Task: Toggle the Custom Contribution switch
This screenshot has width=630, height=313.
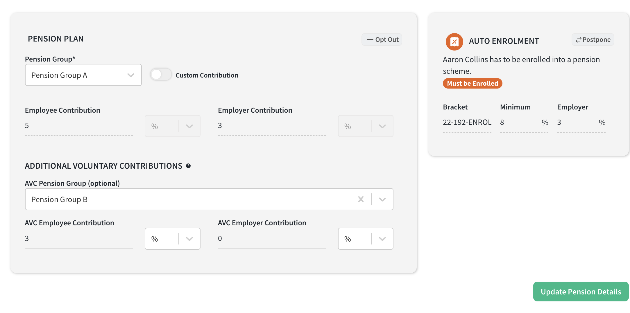Action: coord(161,75)
